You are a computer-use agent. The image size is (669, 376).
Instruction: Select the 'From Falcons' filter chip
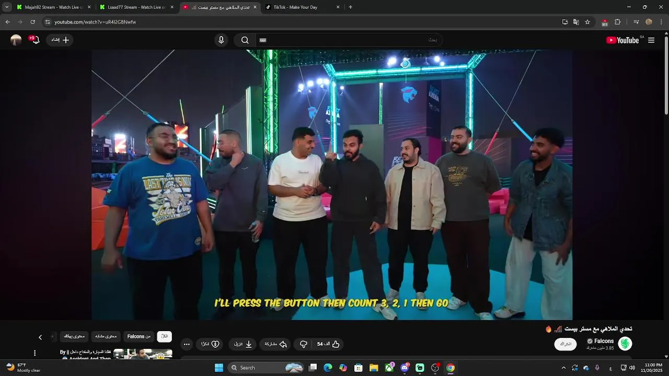pos(139,336)
